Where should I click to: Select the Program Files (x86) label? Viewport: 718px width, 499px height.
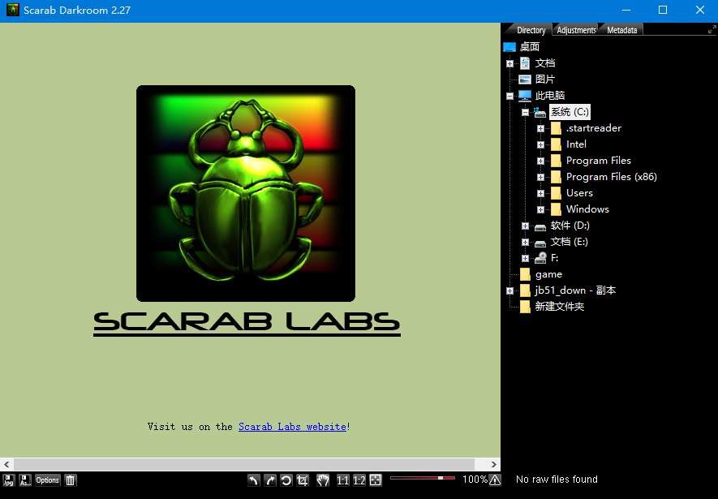point(611,177)
